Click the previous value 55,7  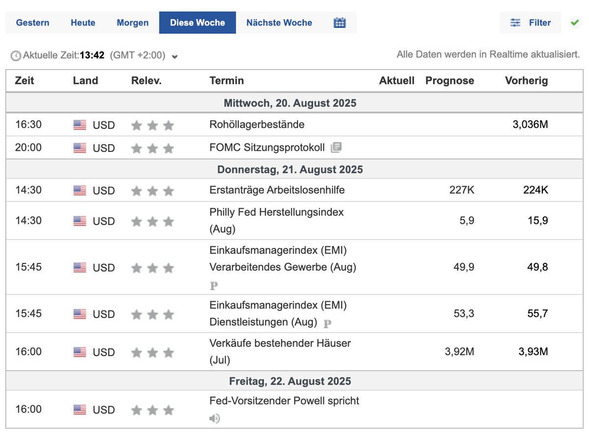tap(538, 313)
